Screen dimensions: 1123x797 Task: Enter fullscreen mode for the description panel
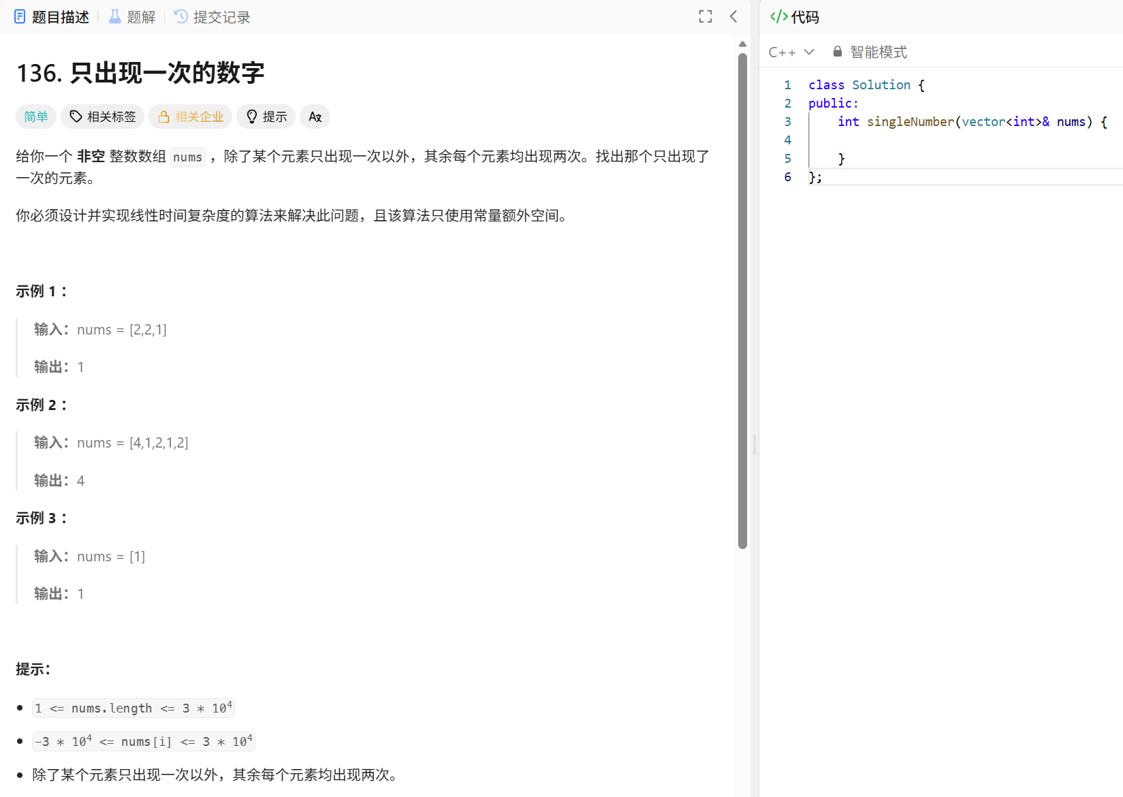[x=706, y=16]
